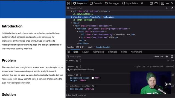Open the #fff background color swatch
Viewport: 175px width, 98px height.
pos(93,78)
